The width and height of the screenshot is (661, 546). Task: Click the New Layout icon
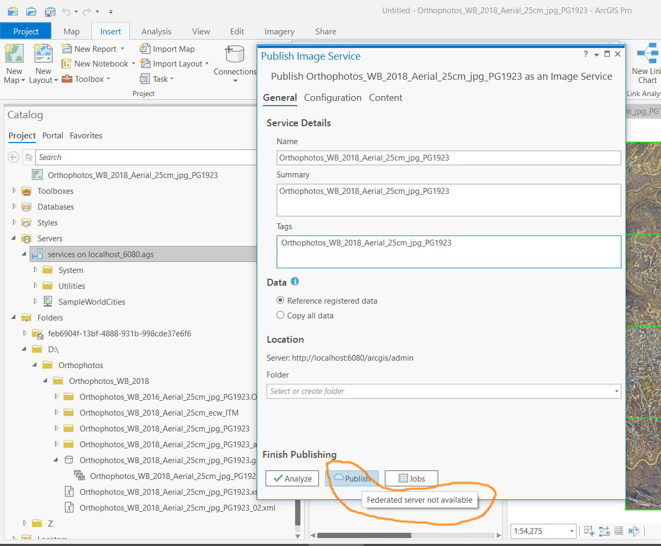[x=43, y=54]
